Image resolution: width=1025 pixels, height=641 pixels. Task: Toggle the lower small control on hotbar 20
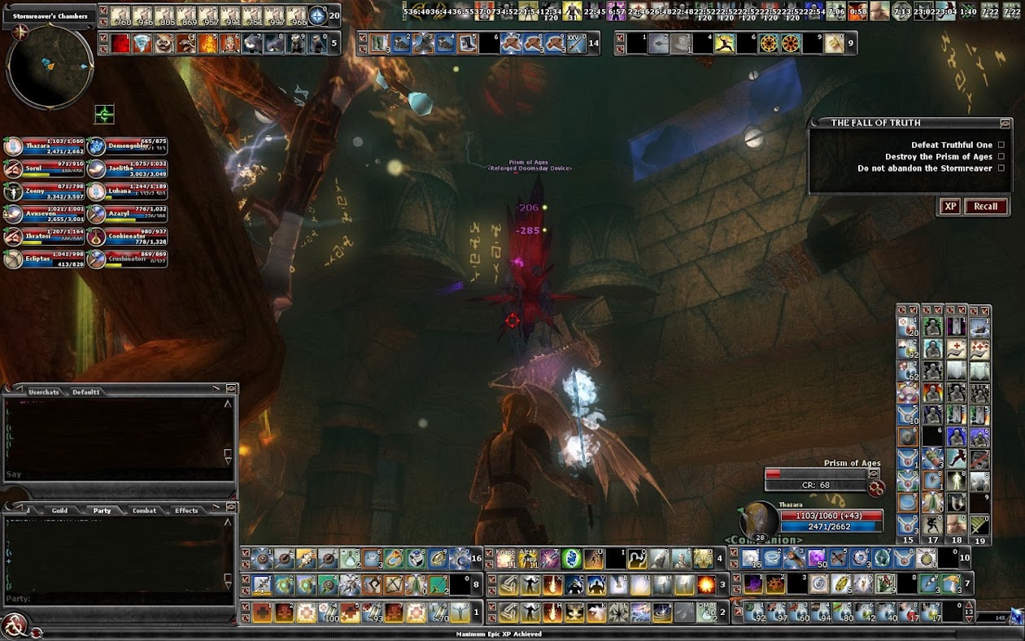(103, 22)
